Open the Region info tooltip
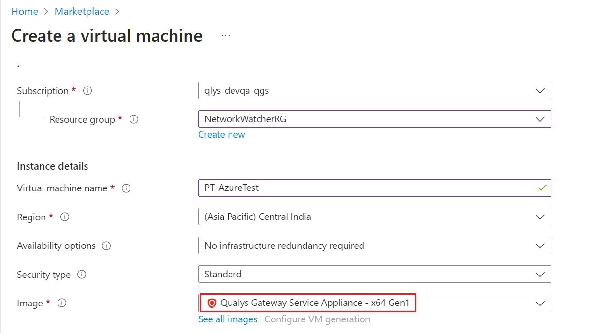This screenshot has height=333, width=609. [64, 217]
